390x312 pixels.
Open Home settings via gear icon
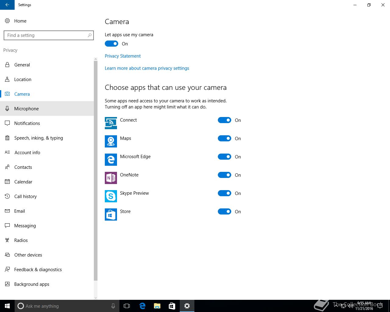(x=7, y=21)
